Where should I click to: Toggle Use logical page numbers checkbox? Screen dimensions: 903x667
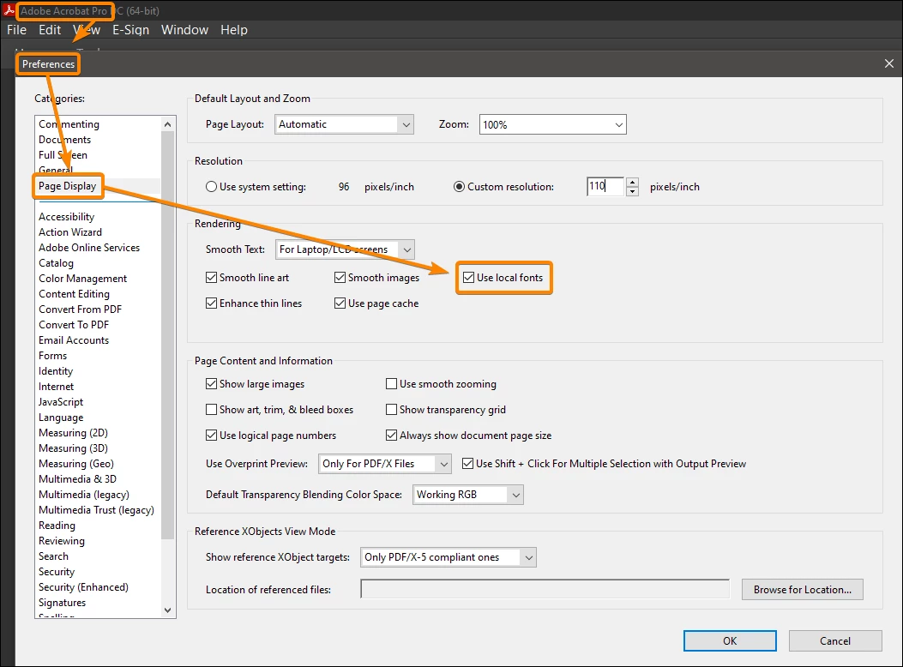211,435
